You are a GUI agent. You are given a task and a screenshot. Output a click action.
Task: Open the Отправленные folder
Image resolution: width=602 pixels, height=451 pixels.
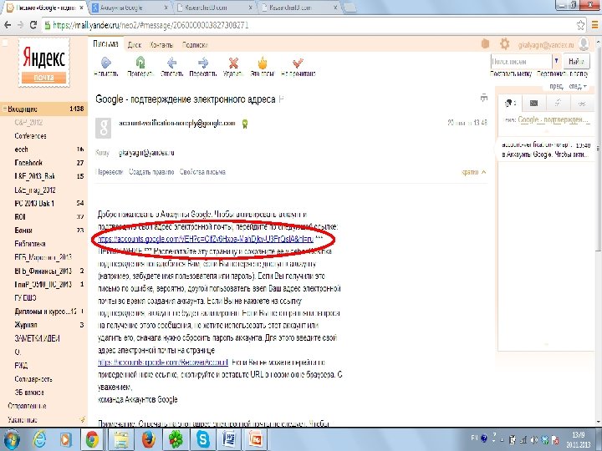pos(27,406)
